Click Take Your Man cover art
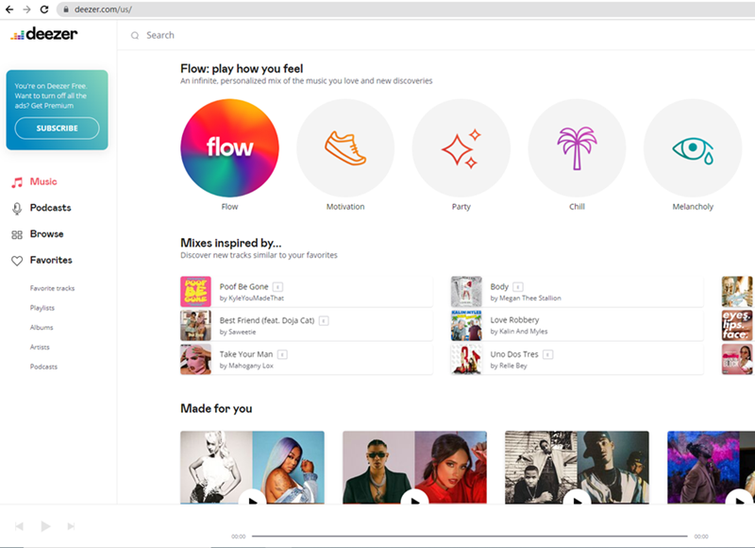The width and height of the screenshot is (755, 548). [x=195, y=359]
